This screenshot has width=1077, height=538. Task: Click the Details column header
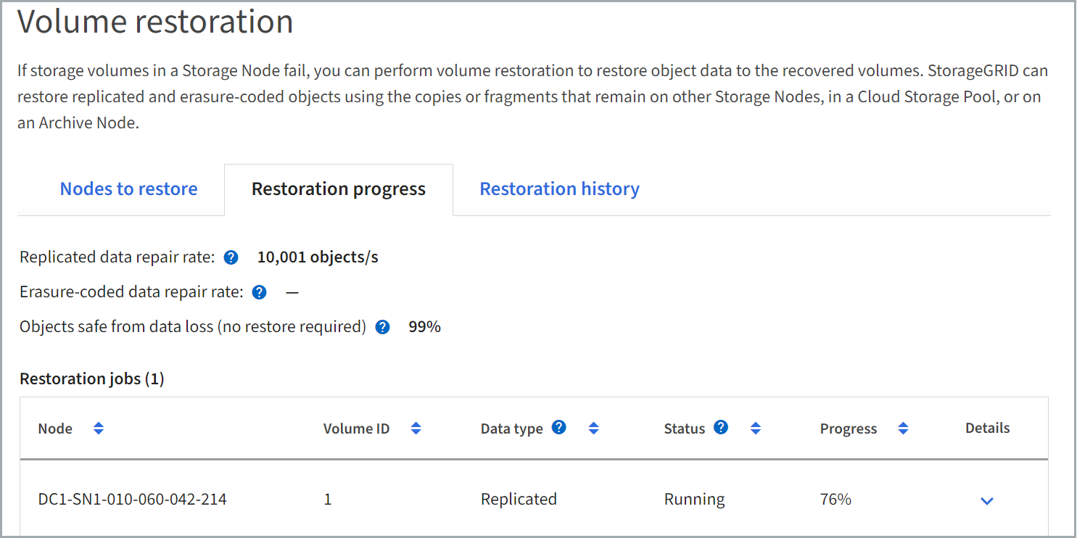[x=987, y=429]
